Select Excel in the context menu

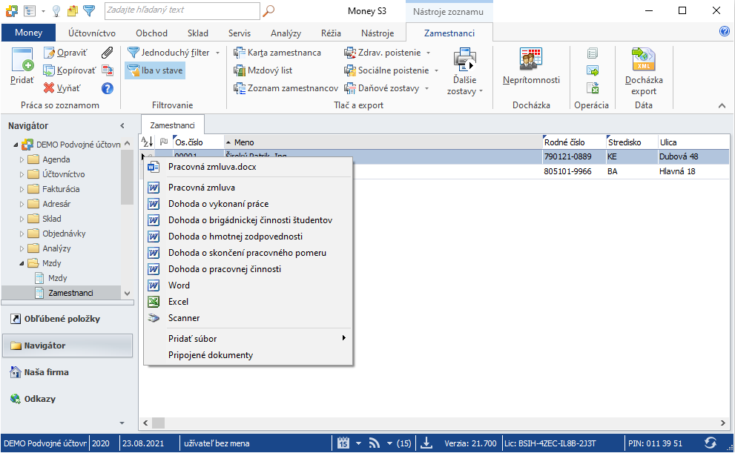coord(248,302)
